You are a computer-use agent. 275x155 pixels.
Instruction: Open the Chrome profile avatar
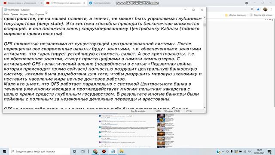[x=265, y=9]
